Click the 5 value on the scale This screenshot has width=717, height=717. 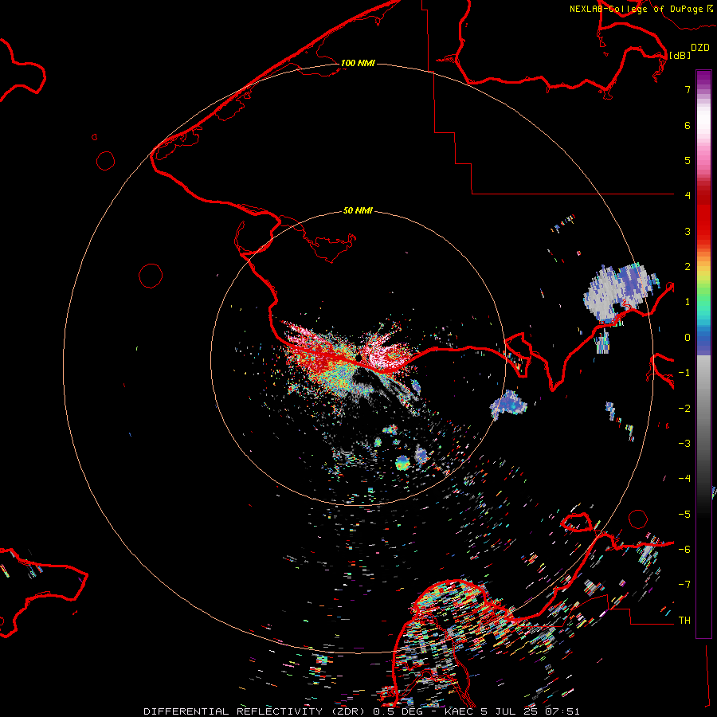click(x=688, y=160)
